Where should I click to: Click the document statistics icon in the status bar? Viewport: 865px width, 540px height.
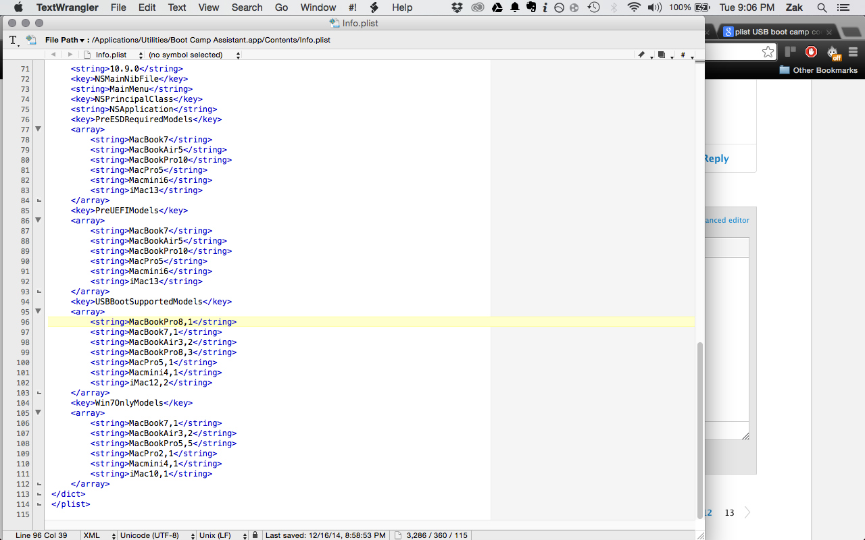tap(398, 535)
